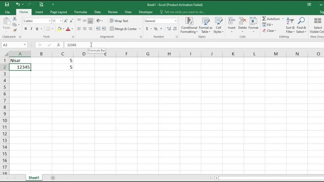Screen dimensions: 324x182
Task: Toggle Bold formatting
Action: coord(26,29)
